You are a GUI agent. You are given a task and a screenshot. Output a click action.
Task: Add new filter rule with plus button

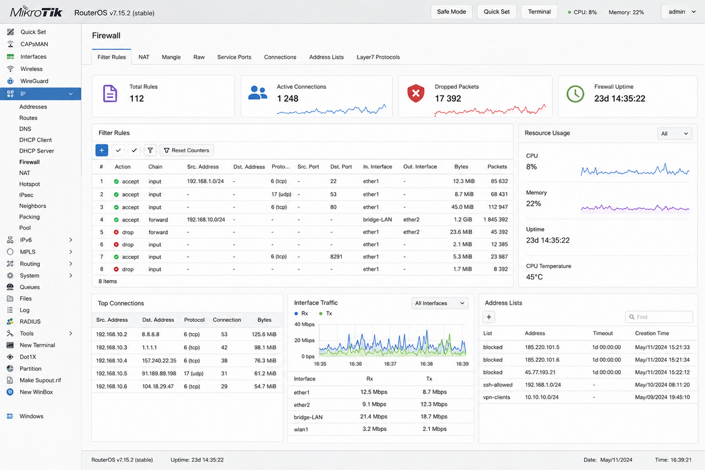click(x=102, y=150)
